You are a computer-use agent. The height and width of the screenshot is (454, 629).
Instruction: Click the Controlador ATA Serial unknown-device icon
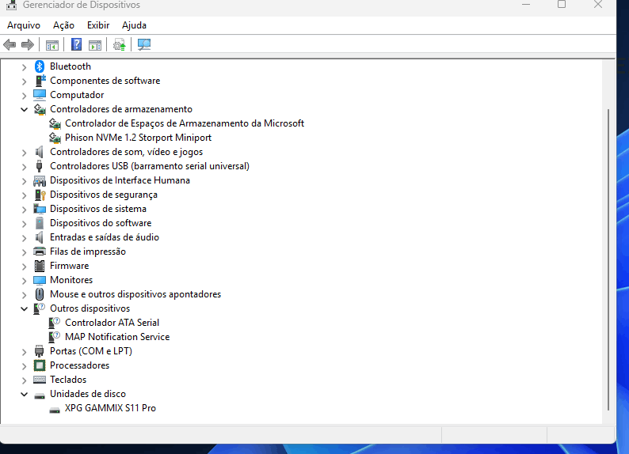pyautogui.click(x=55, y=323)
